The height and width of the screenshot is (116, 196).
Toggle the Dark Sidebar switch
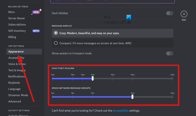(x=169, y=13)
